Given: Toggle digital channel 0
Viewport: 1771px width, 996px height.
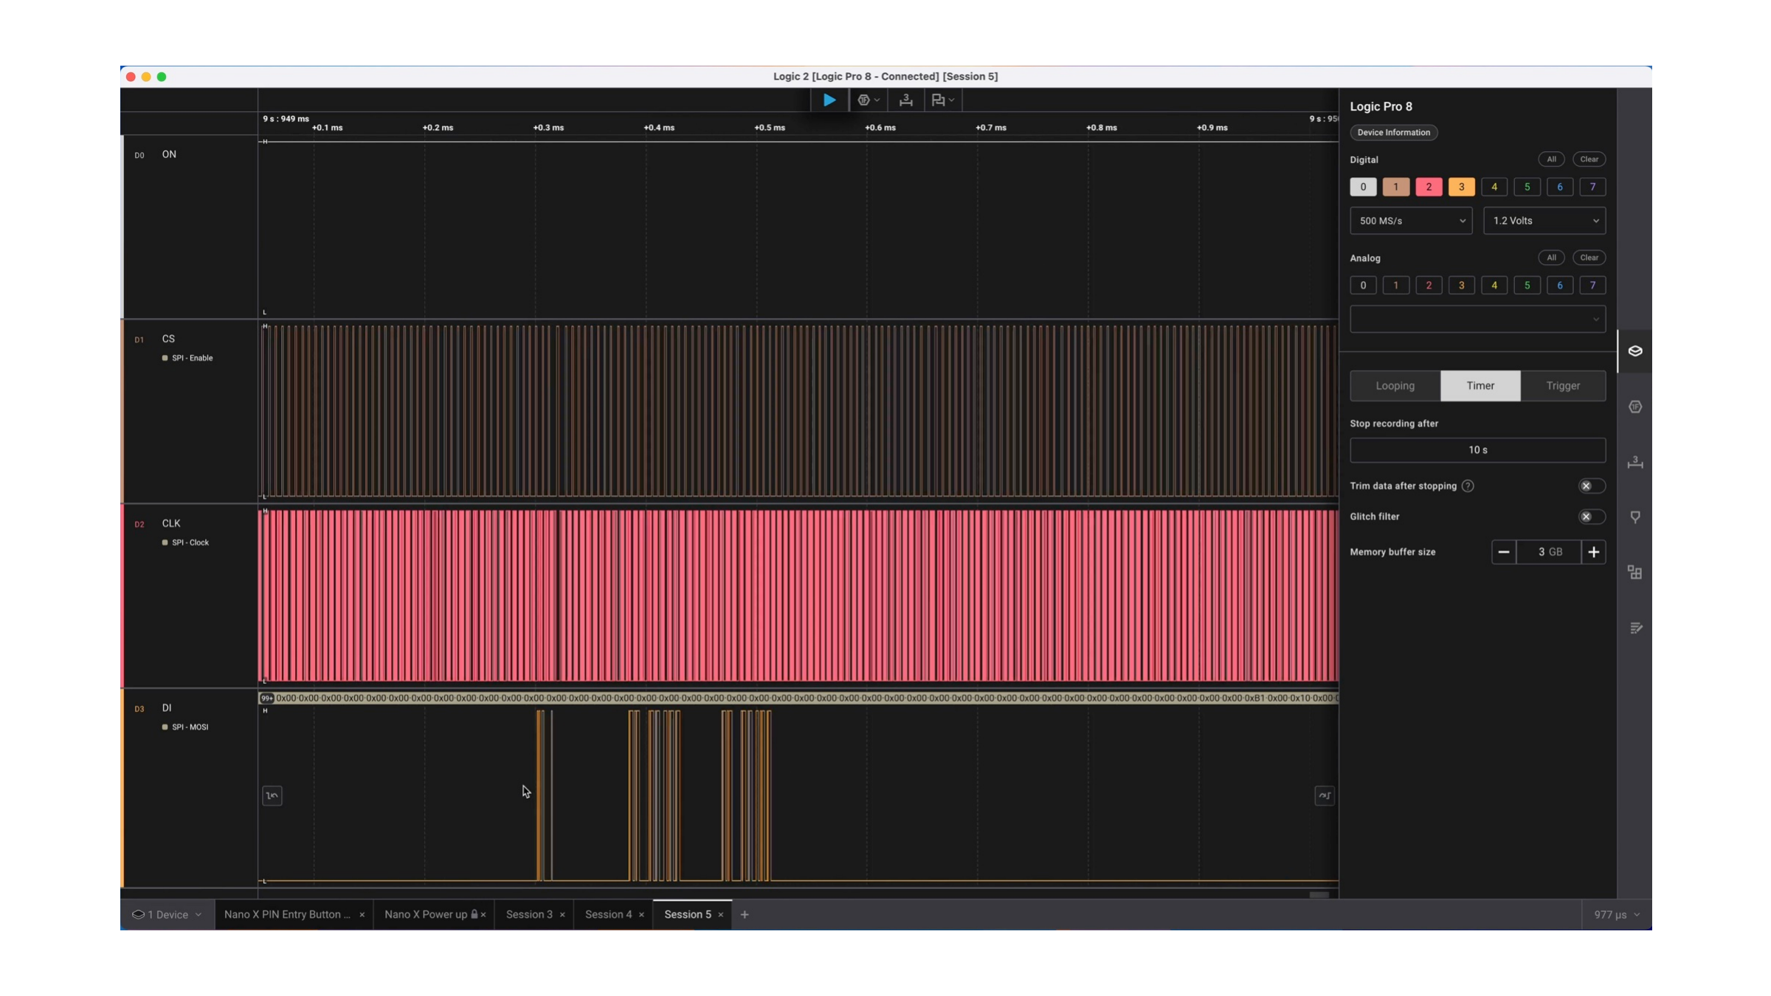Looking at the screenshot, I should coord(1363,187).
